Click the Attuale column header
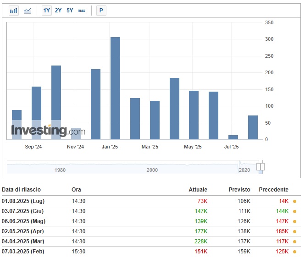Viewport: 305px width, 263px height. coord(198,190)
